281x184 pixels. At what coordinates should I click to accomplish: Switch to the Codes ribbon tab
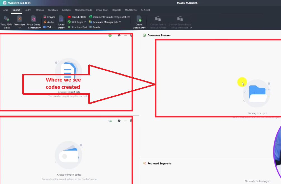(x=28, y=10)
